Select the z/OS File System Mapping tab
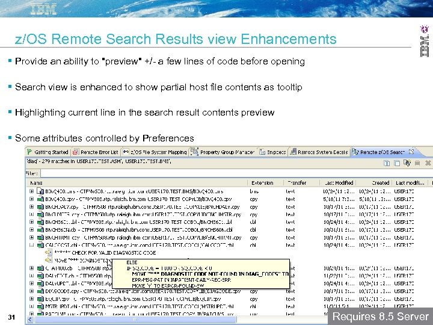Image resolution: width=433 pixels, height=325 pixels. (155, 152)
